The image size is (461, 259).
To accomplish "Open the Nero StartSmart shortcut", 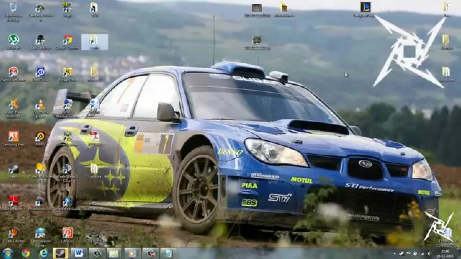I will coord(13,74).
